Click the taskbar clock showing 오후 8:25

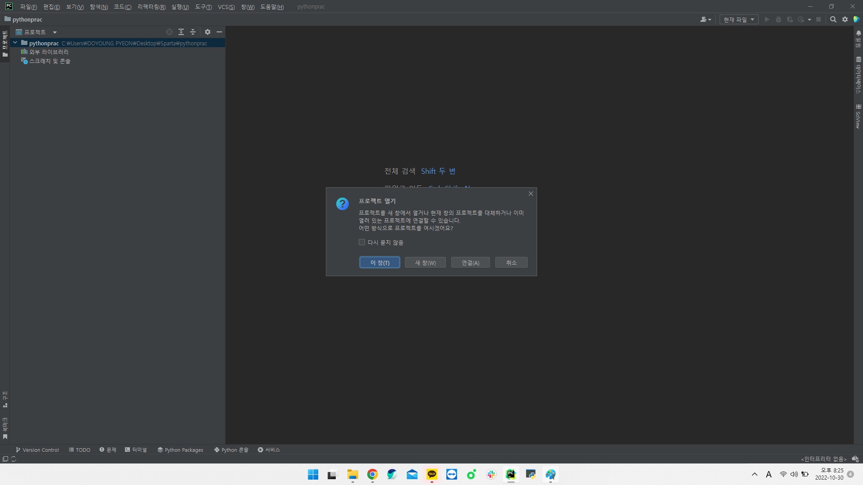[829, 474]
